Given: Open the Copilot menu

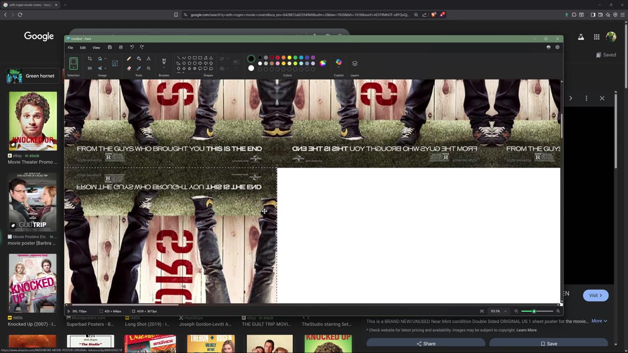Looking at the screenshot, I should [x=339, y=62].
